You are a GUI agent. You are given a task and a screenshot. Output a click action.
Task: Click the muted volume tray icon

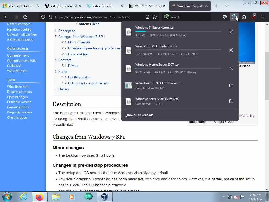[236, 197]
